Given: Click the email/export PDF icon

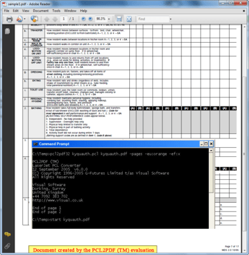Looking at the screenshot, I should coord(19,19).
